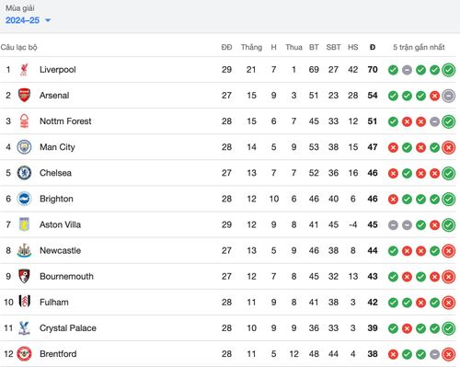
Task: Select the Brighton crest icon
Action: [24, 199]
